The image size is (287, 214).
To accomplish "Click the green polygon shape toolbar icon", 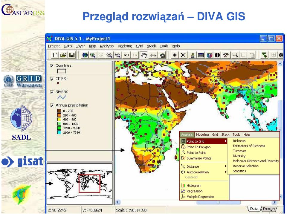I will pos(264,55).
